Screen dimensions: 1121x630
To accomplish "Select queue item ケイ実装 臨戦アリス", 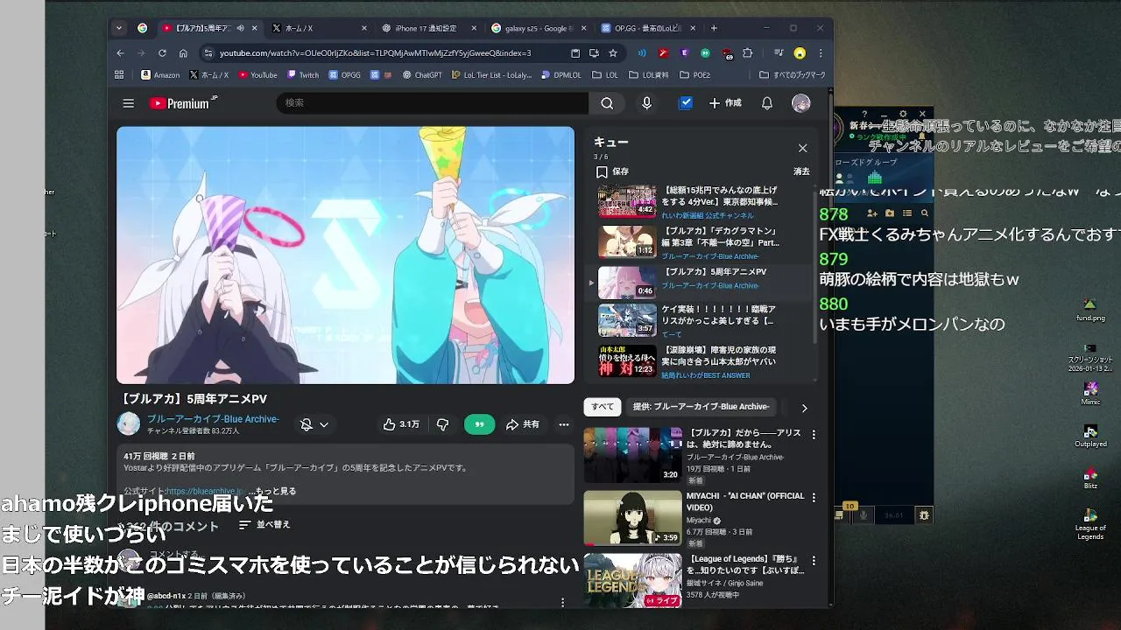I will click(x=701, y=320).
